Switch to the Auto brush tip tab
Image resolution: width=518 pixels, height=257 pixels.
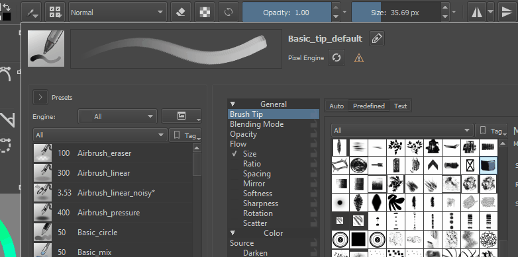[337, 106]
